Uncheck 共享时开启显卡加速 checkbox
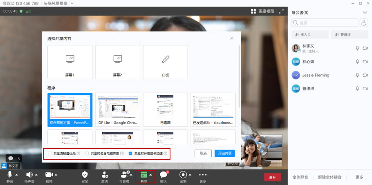 pos(130,154)
